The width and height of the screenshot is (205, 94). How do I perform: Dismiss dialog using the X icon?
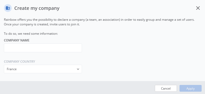tap(198, 8)
